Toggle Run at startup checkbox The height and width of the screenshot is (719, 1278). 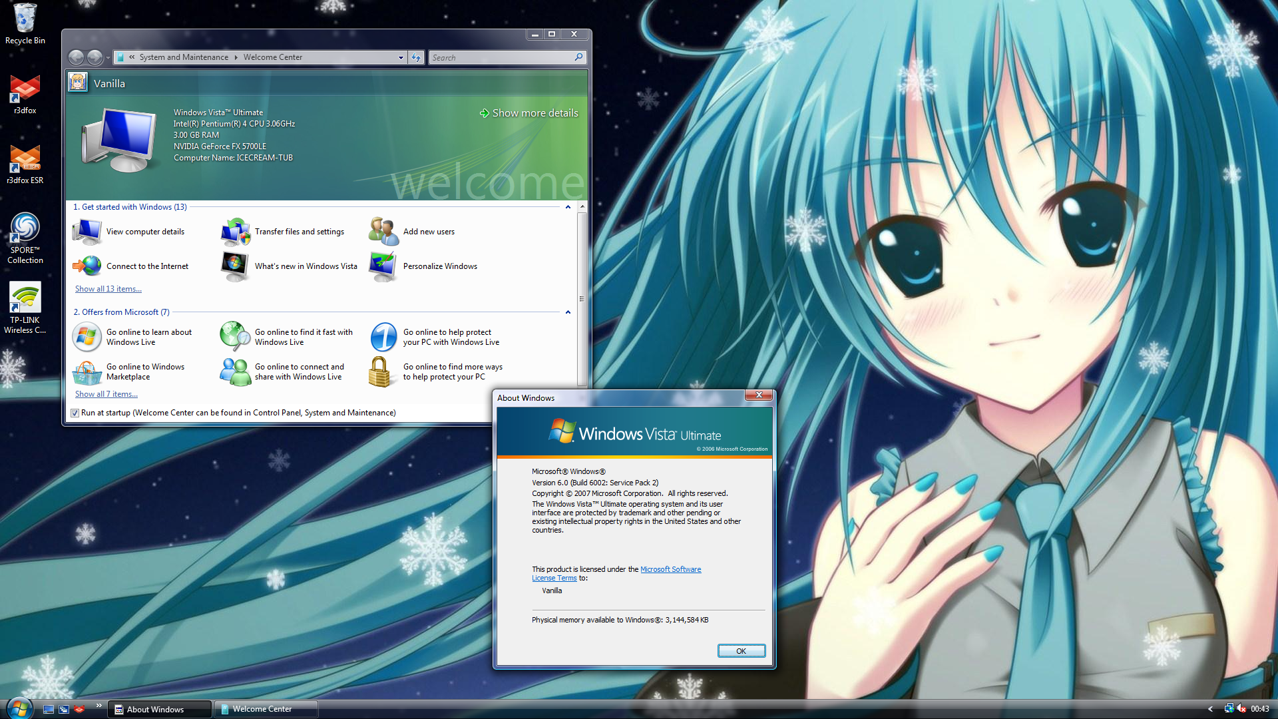[x=75, y=413]
